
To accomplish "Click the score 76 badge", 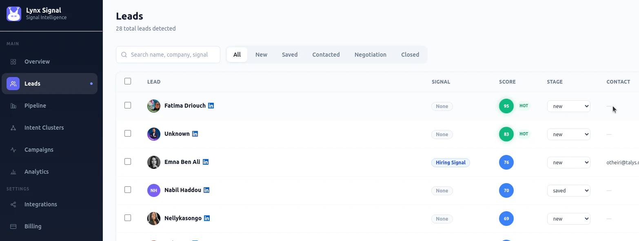I will tap(506, 162).
